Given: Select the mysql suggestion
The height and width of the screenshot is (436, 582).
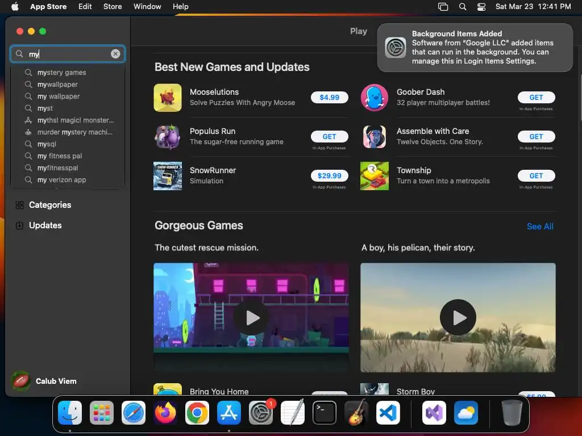Looking at the screenshot, I should (x=68, y=144).
